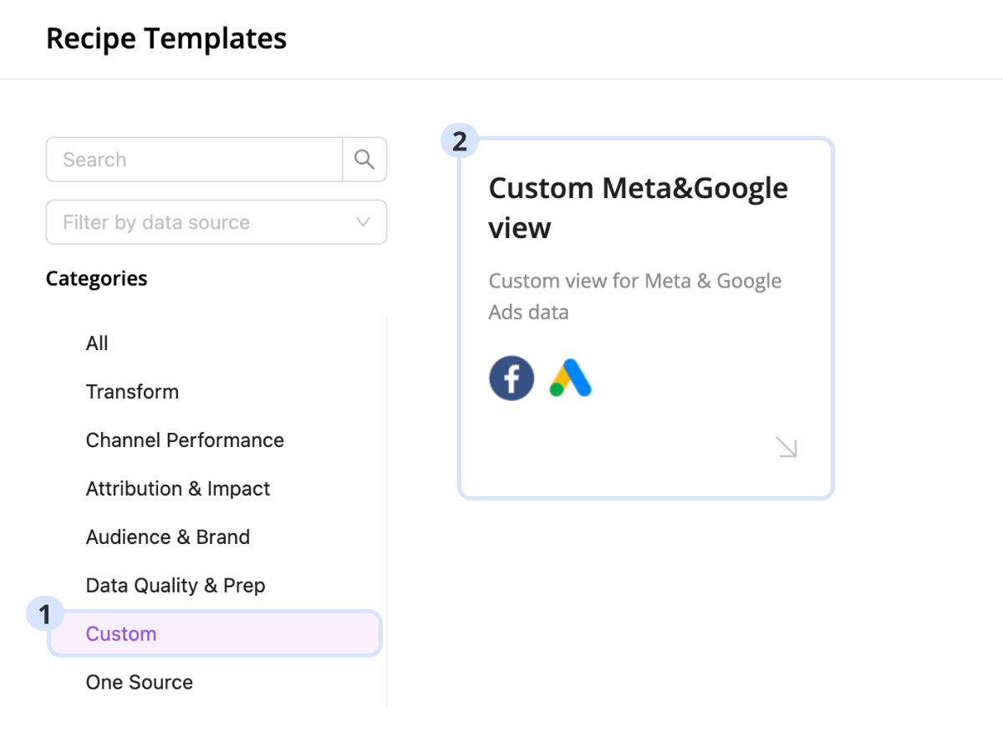Click the Google Ads logo icon

coord(571,379)
